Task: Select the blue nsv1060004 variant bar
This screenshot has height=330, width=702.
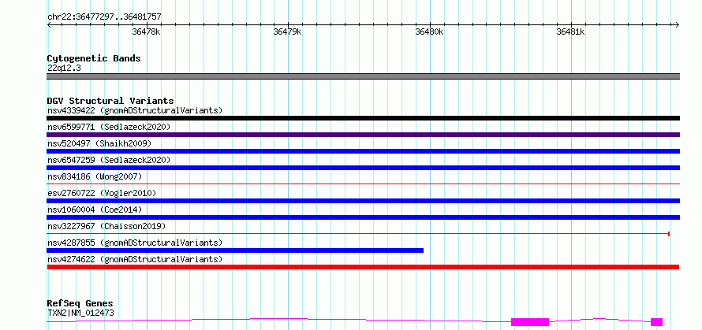Action: click(363, 217)
